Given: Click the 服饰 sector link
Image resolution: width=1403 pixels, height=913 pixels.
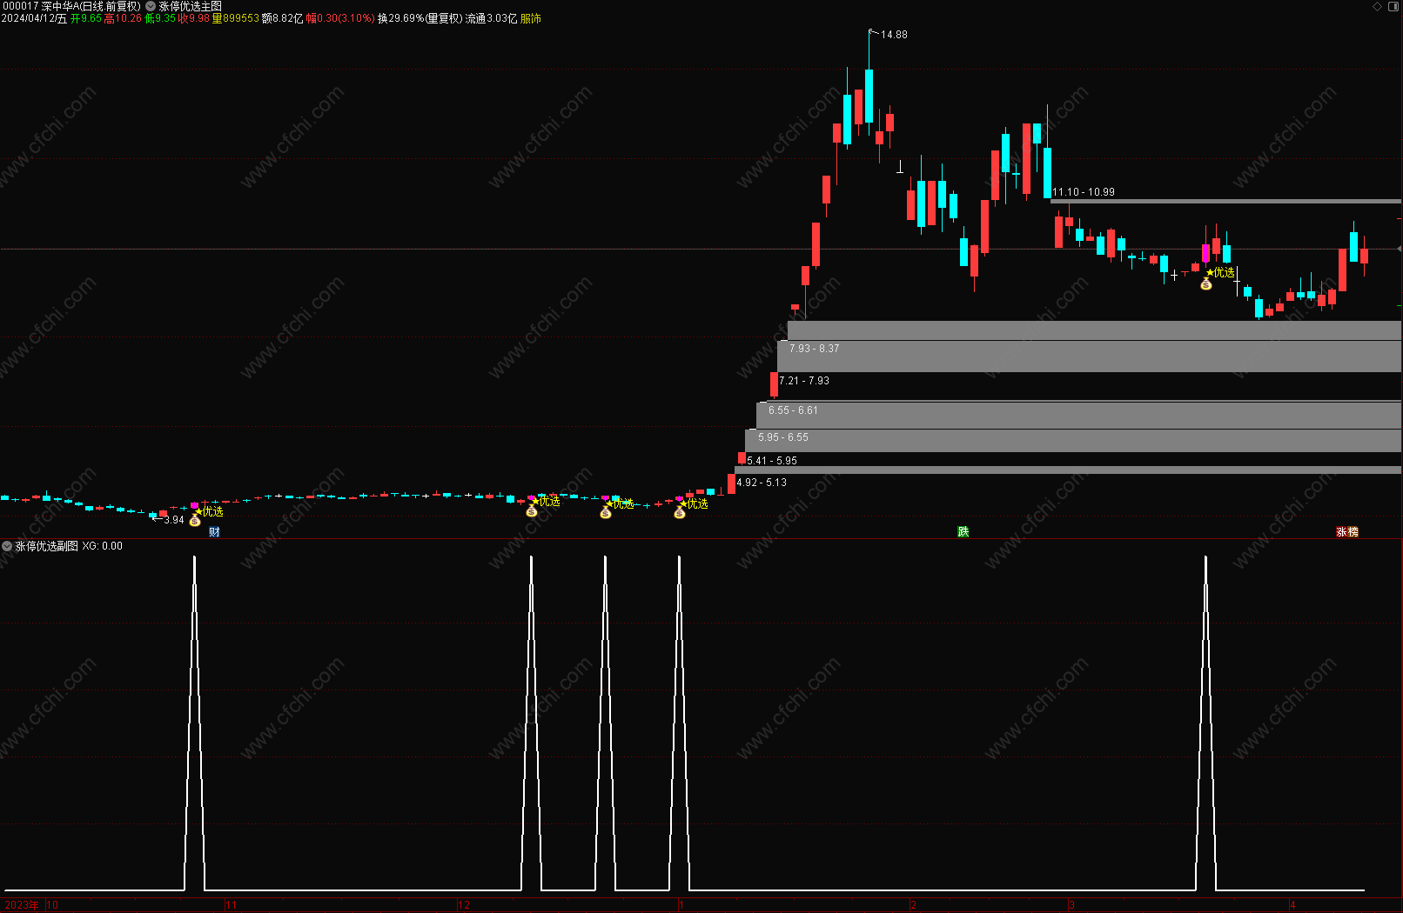Looking at the screenshot, I should (x=530, y=18).
